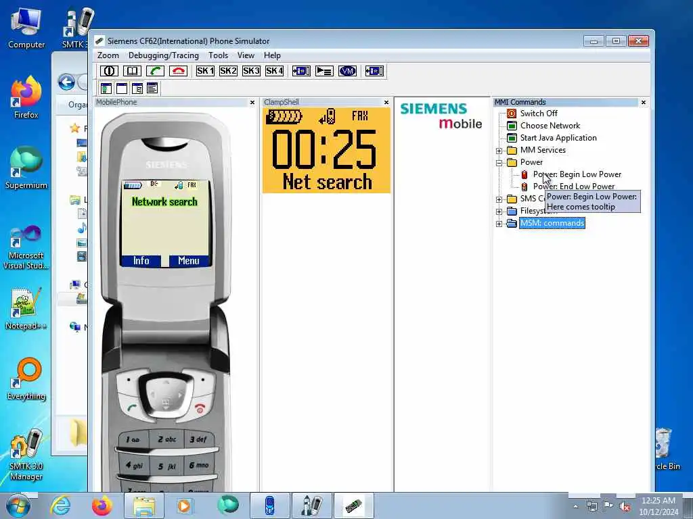The width and height of the screenshot is (693, 519).
Task: Click the green call key on the phone
Action: coord(132,407)
